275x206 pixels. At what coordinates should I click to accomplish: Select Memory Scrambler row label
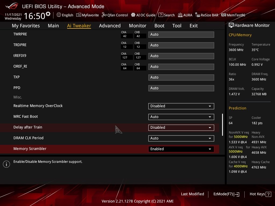(30, 149)
